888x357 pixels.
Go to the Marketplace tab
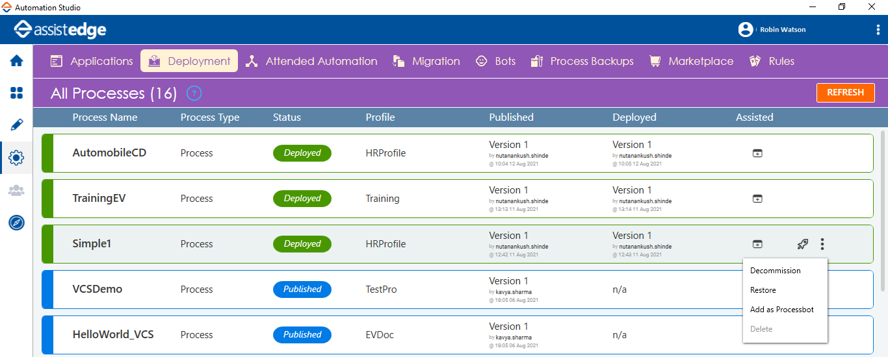click(691, 61)
